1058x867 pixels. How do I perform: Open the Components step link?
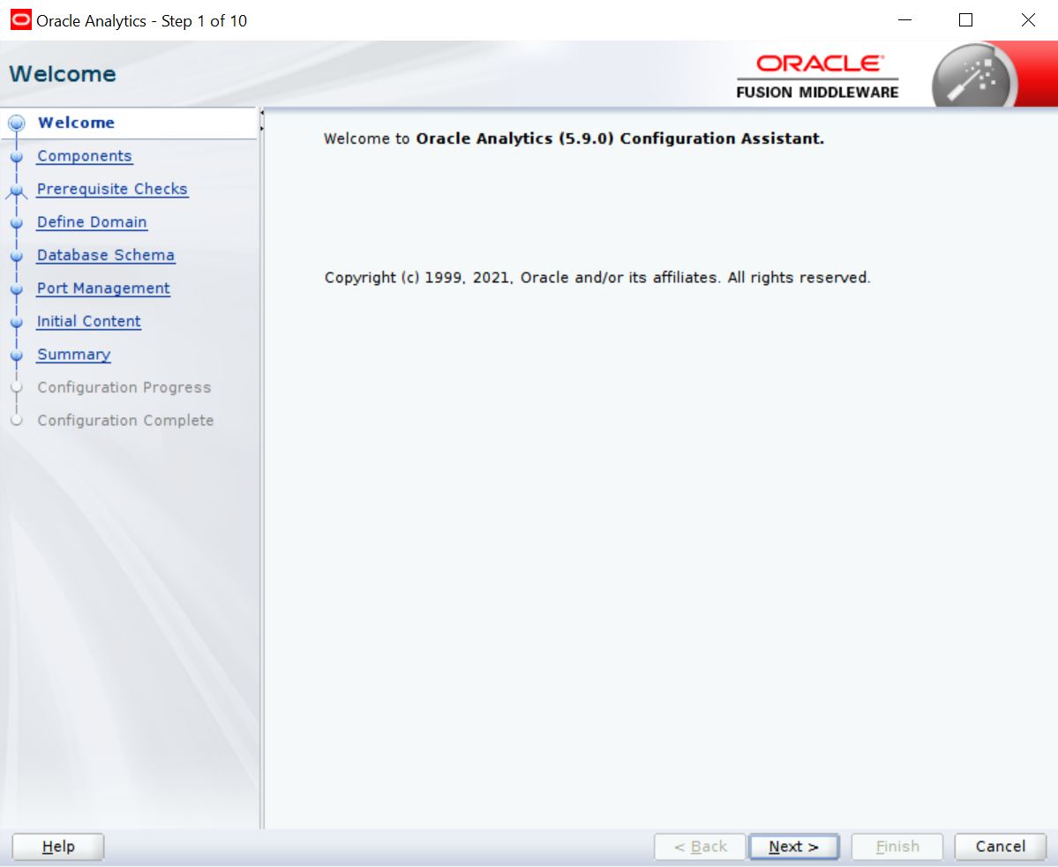point(85,156)
